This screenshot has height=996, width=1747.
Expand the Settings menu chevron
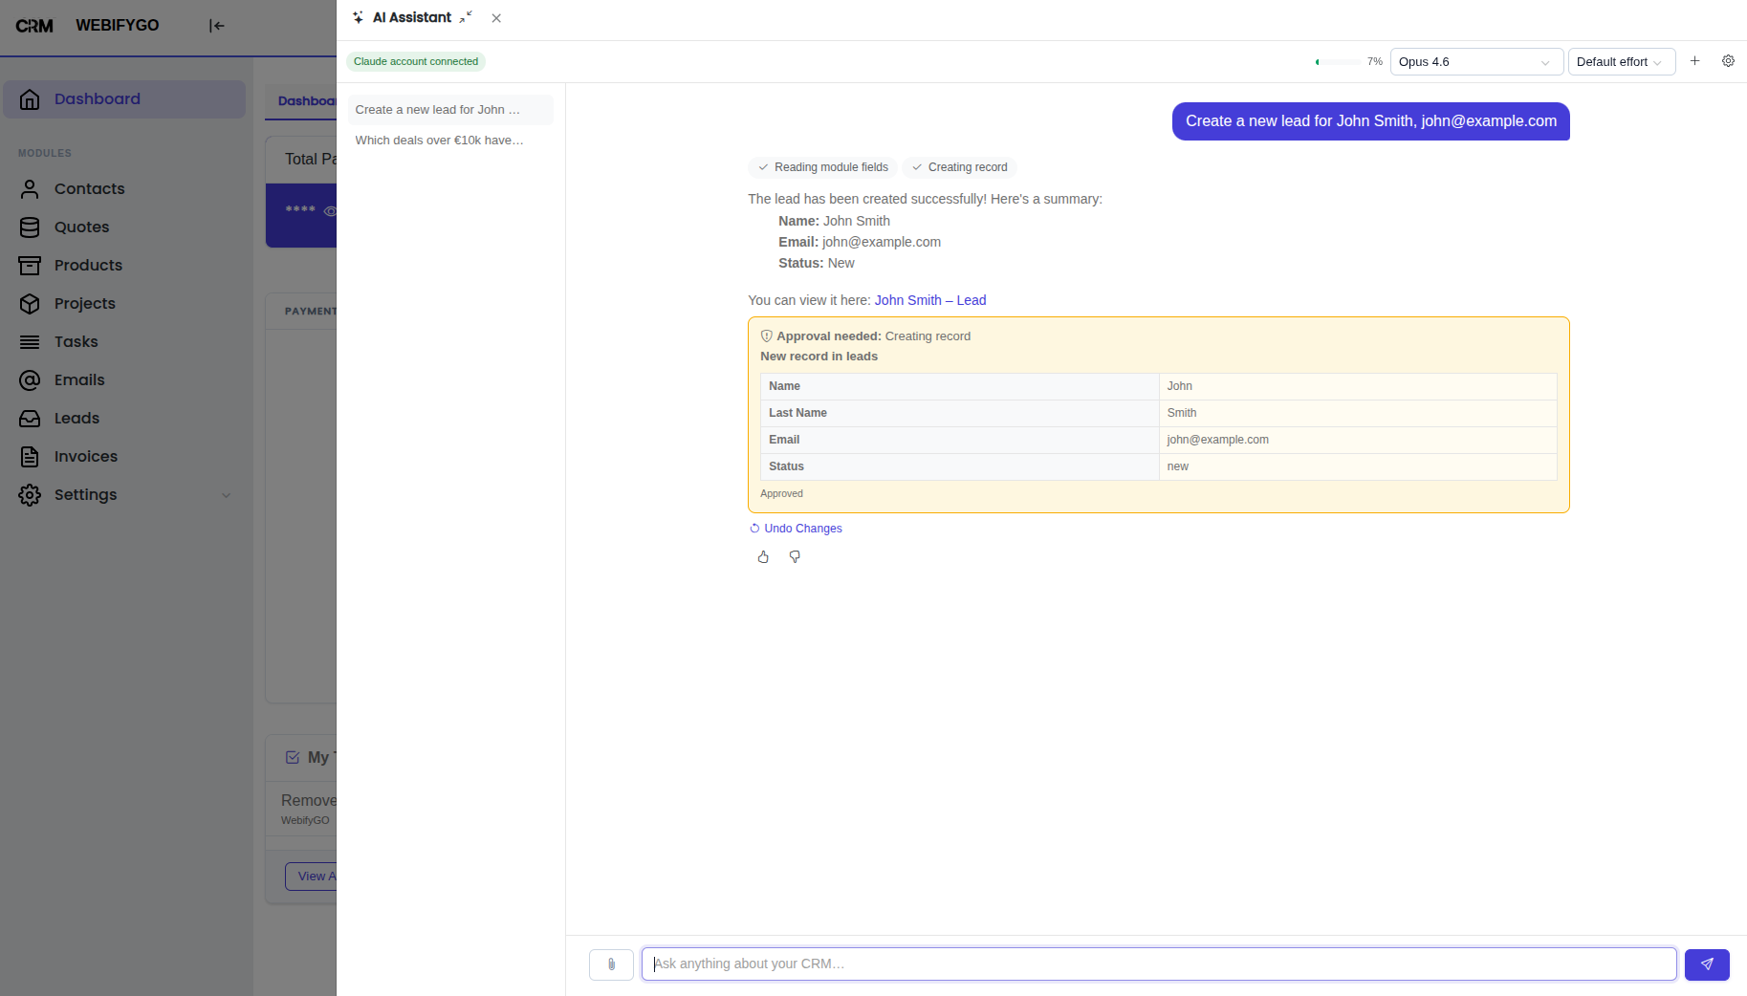pyautogui.click(x=227, y=495)
